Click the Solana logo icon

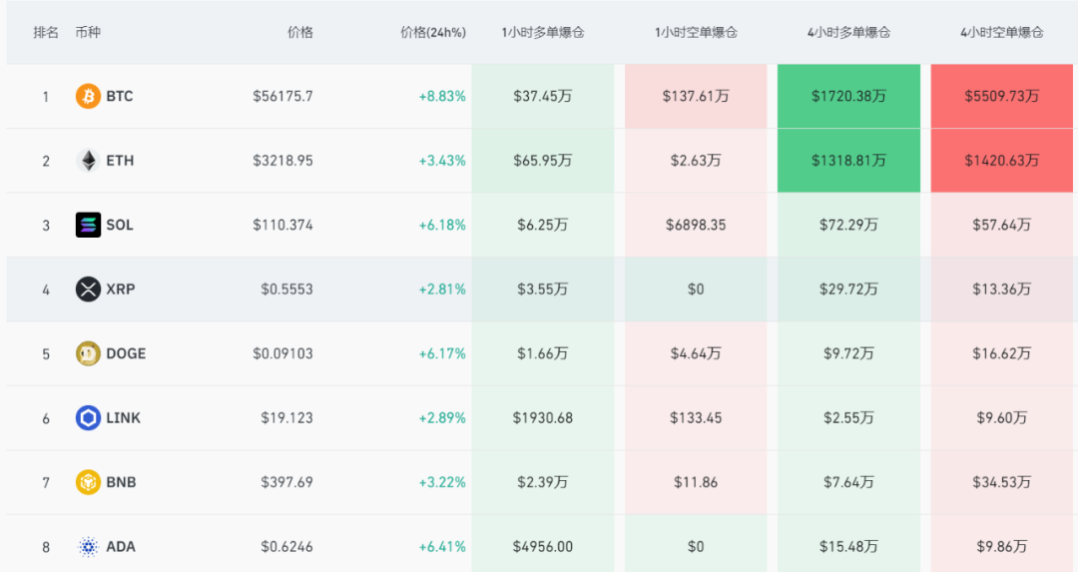click(88, 226)
